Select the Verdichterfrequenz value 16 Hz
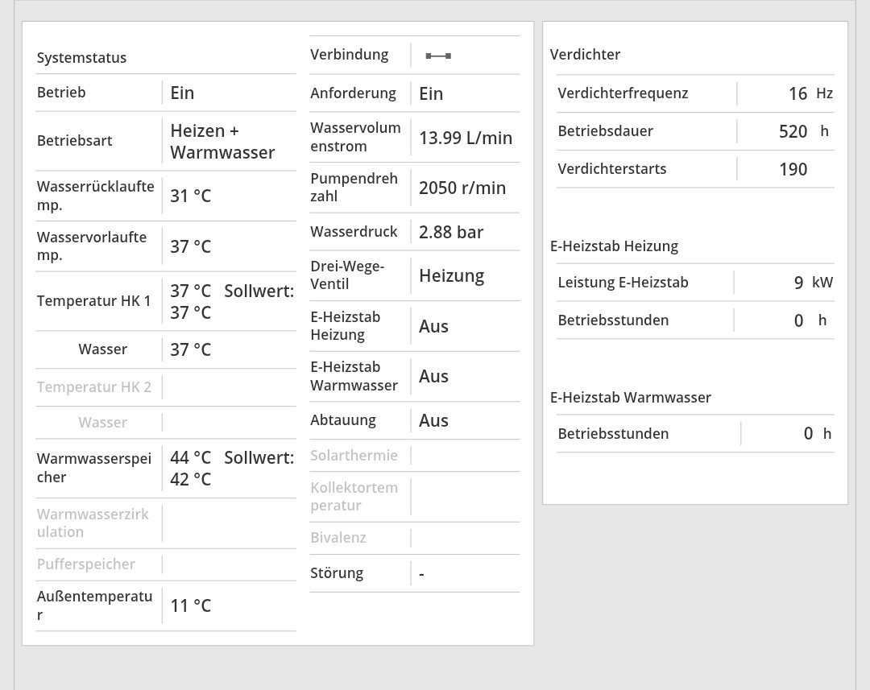The width and height of the screenshot is (870, 690). pyautogui.click(x=809, y=93)
